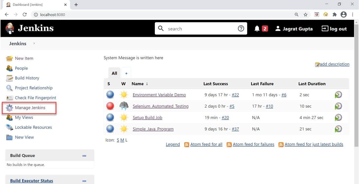Switch to the All tab

114,73
